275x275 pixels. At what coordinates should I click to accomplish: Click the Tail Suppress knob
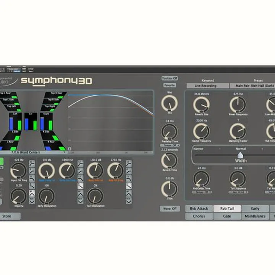(x=238, y=179)
